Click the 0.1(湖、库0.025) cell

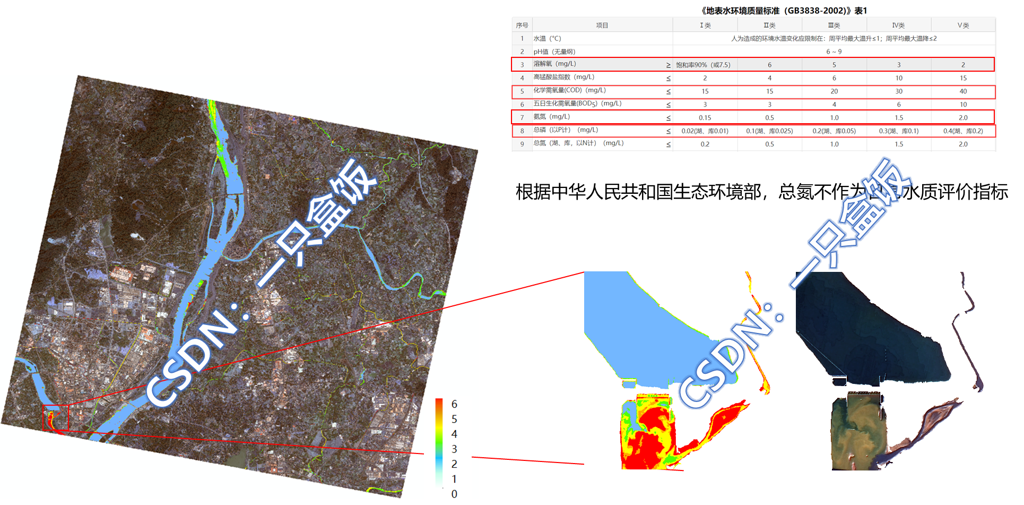point(769,131)
